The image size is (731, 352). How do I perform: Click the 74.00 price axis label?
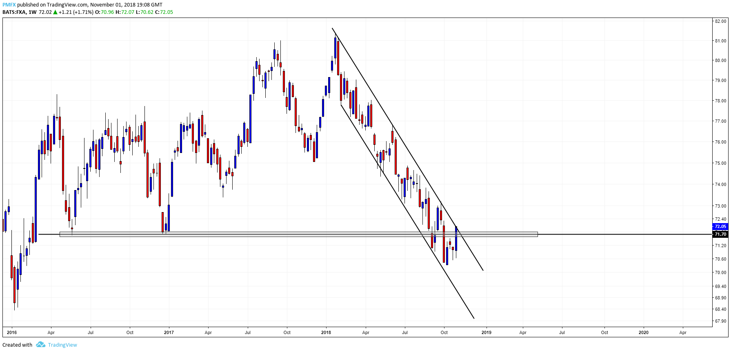click(x=720, y=184)
